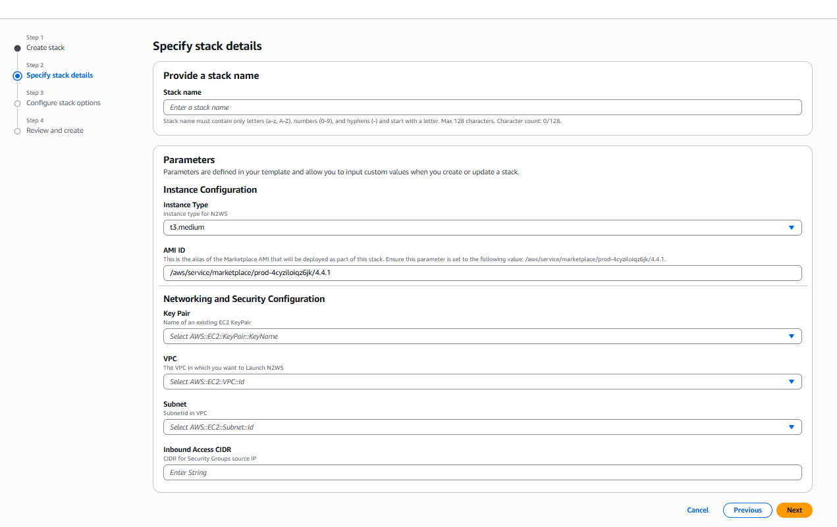The height and width of the screenshot is (527, 837).
Task: Click Configure stack options step
Action: (63, 103)
